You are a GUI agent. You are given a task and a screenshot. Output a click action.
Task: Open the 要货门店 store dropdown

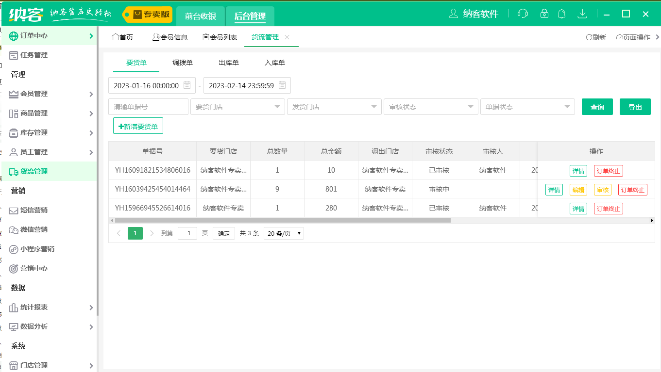click(237, 106)
